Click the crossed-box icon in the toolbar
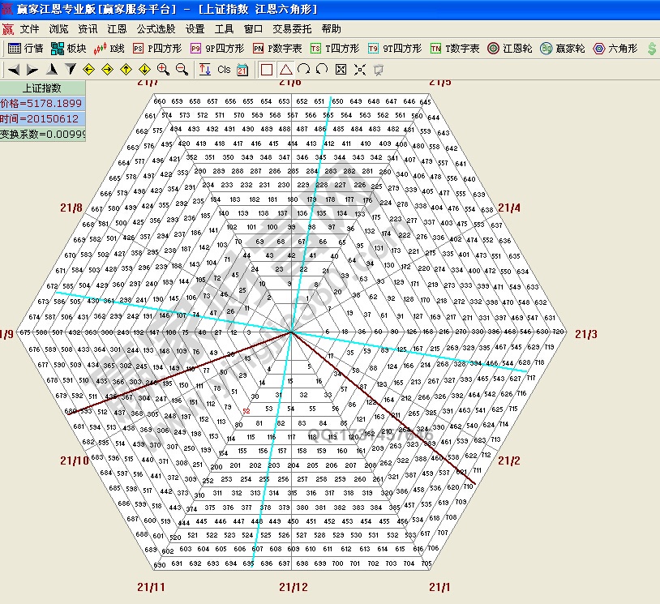660x604 pixels. pos(341,70)
